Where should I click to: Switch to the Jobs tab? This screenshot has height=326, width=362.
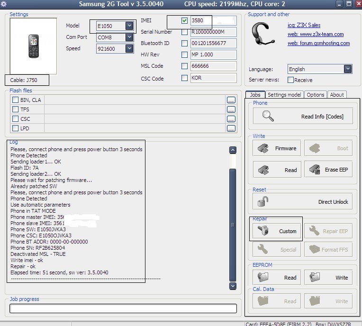pos(255,95)
